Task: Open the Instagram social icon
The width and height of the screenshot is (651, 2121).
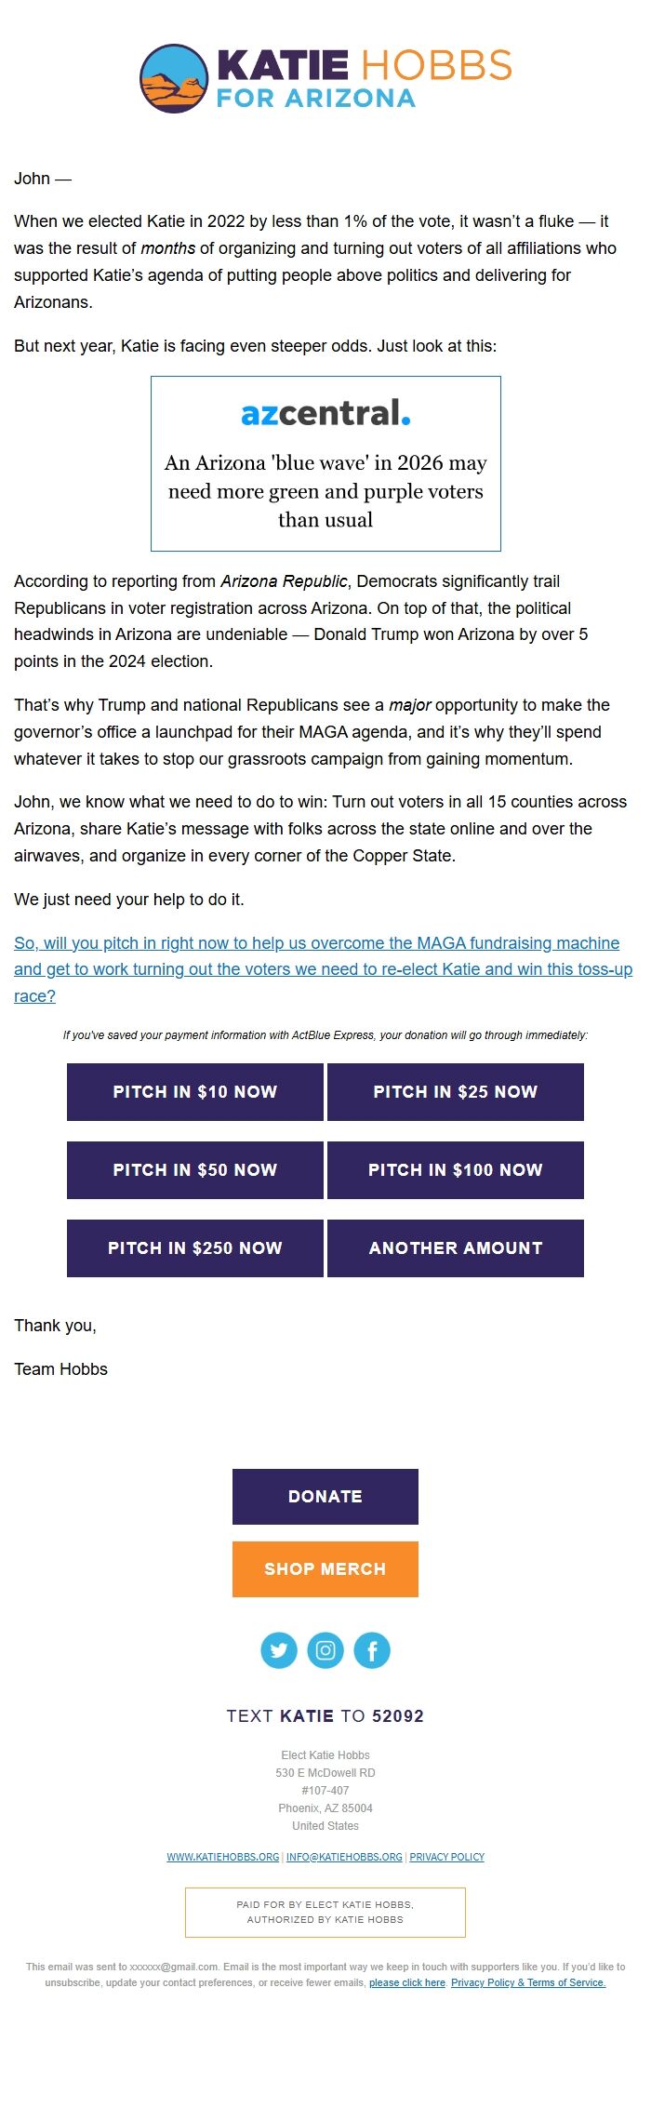Action: pyautogui.click(x=325, y=1650)
